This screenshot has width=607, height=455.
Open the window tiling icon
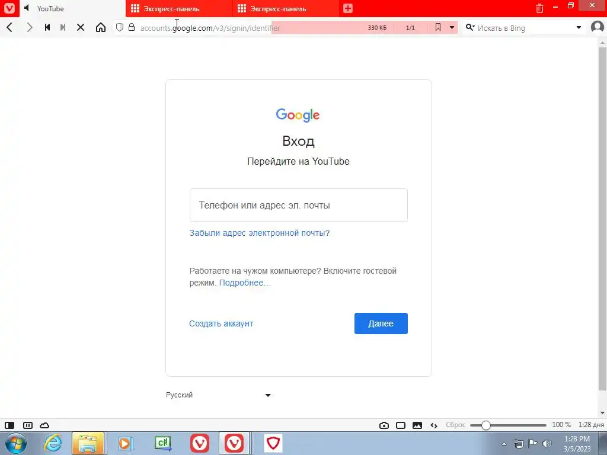[x=401, y=425]
